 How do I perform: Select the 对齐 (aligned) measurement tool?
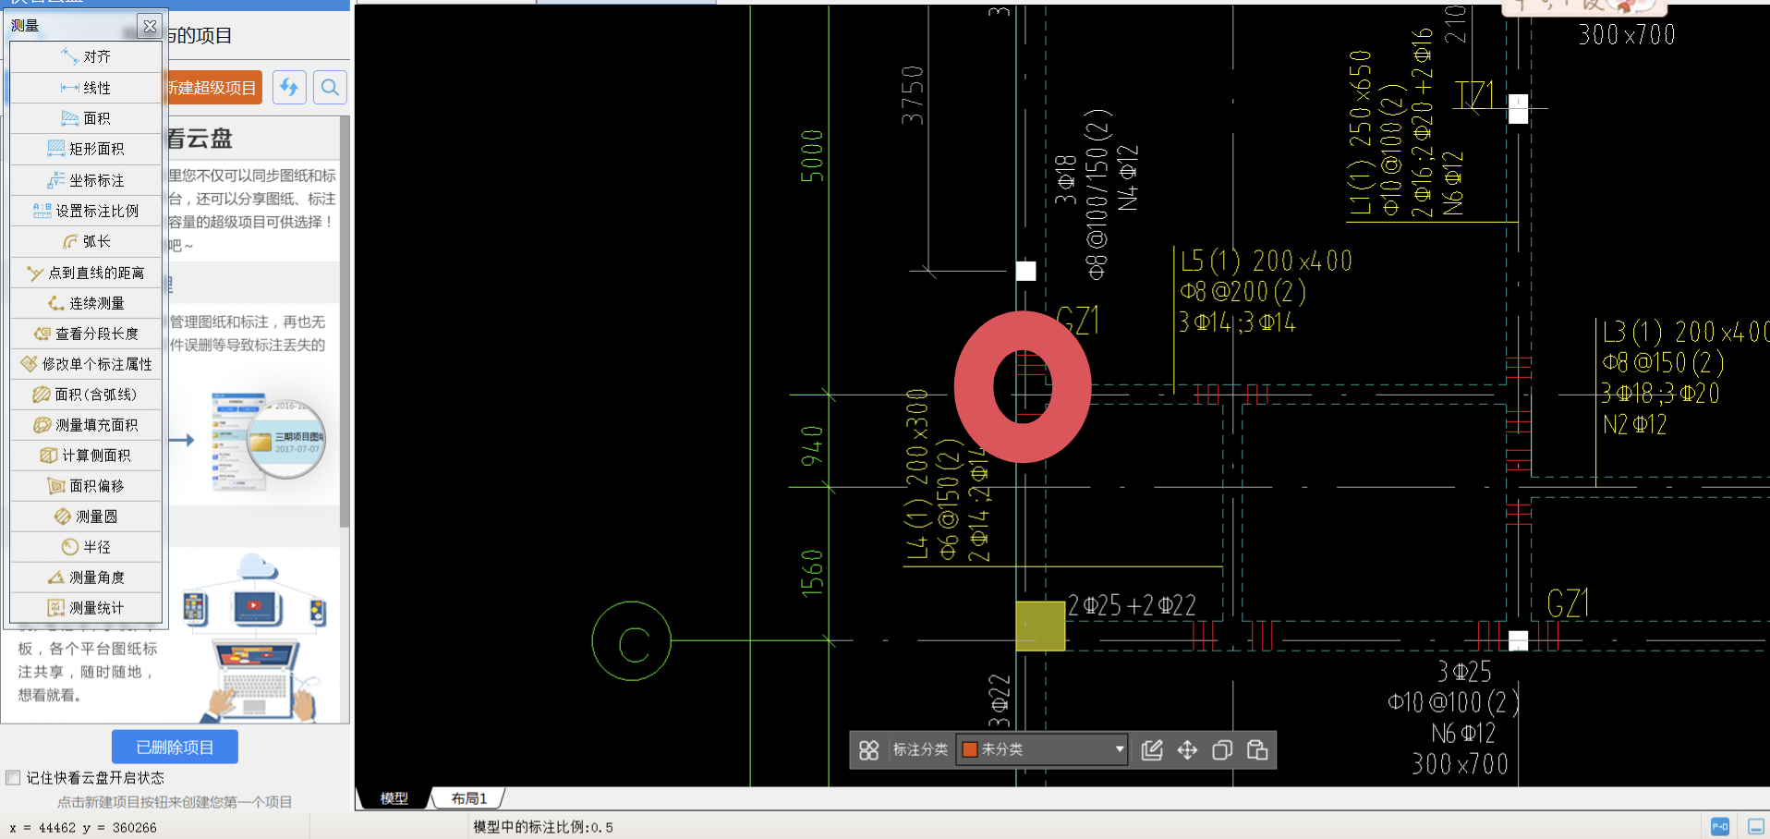[x=86, y=57]
